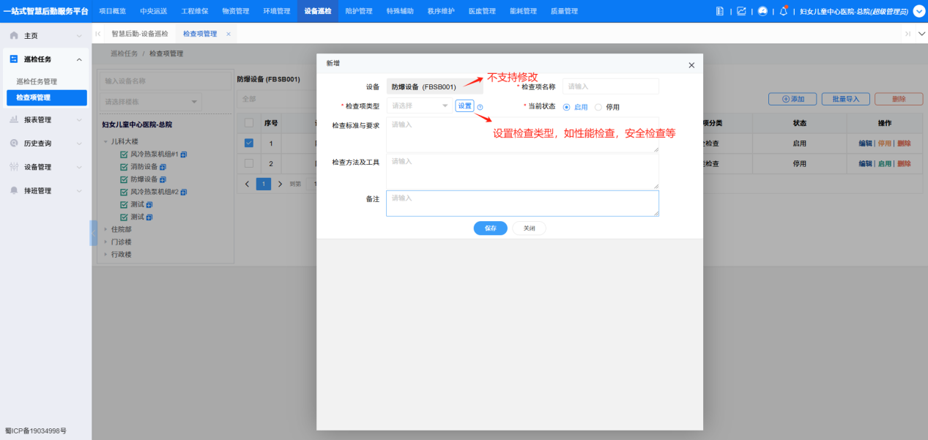Image resolution: width=928 pixels, height=440 pixels.
Task: Click the plus icon beside 防爆设备 in tree
Action: [163, 179]
